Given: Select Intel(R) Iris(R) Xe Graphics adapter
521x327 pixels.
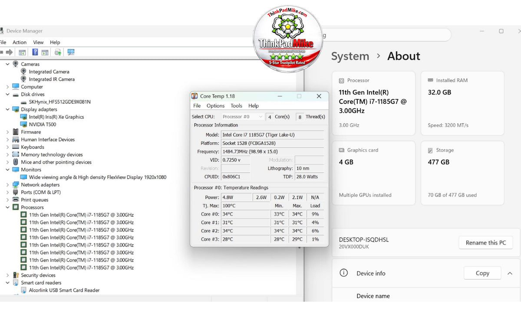Looking at the screenshot, I should point(56,117).
